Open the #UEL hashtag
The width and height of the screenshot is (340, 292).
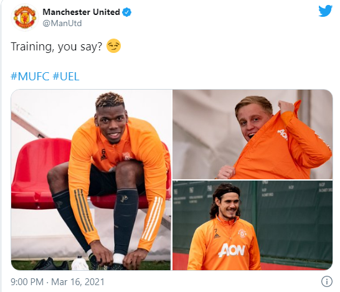(x=66, y=77)
